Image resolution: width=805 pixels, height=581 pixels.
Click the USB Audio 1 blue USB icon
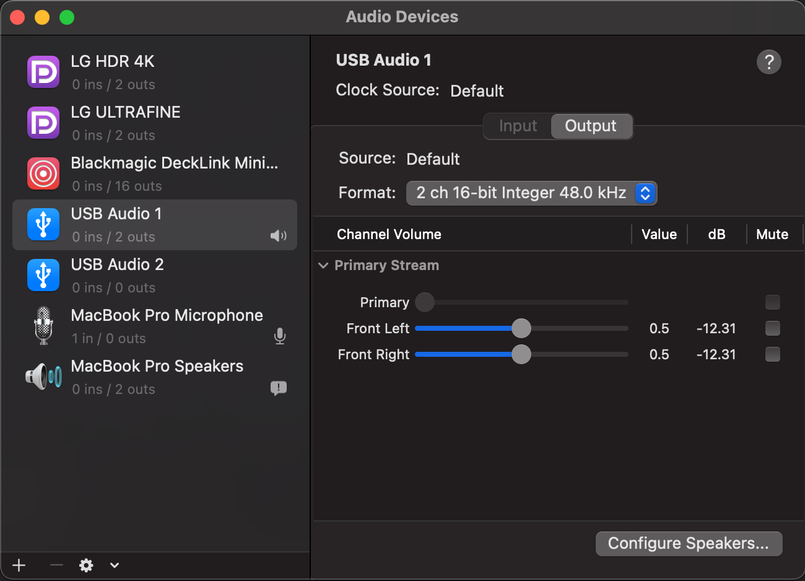pyautogui.click(x=43, y=225)
